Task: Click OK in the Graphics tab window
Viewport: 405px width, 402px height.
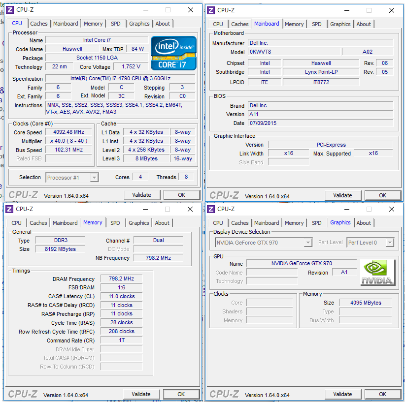Action: coord(382,394)
